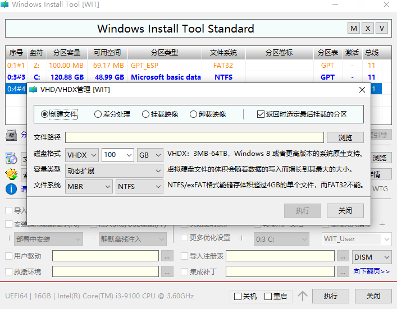Toggle the 更多优化设置 checkbox
The width and height of the screenshot is (397, 309).
pyautogui.click(x=185, y=237)
